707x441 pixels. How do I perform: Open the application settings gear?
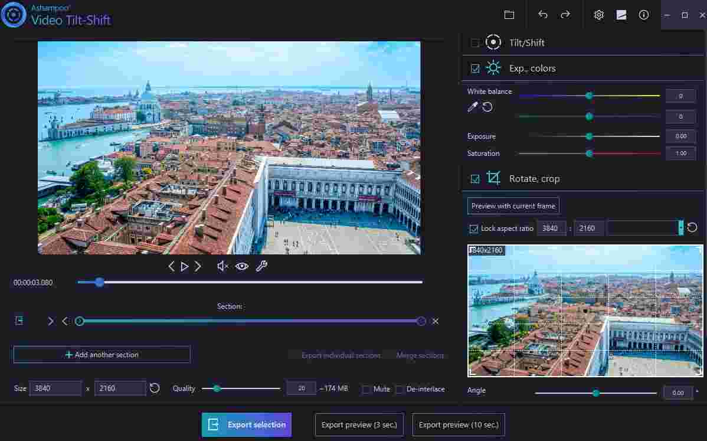click(x=598, y=15)
